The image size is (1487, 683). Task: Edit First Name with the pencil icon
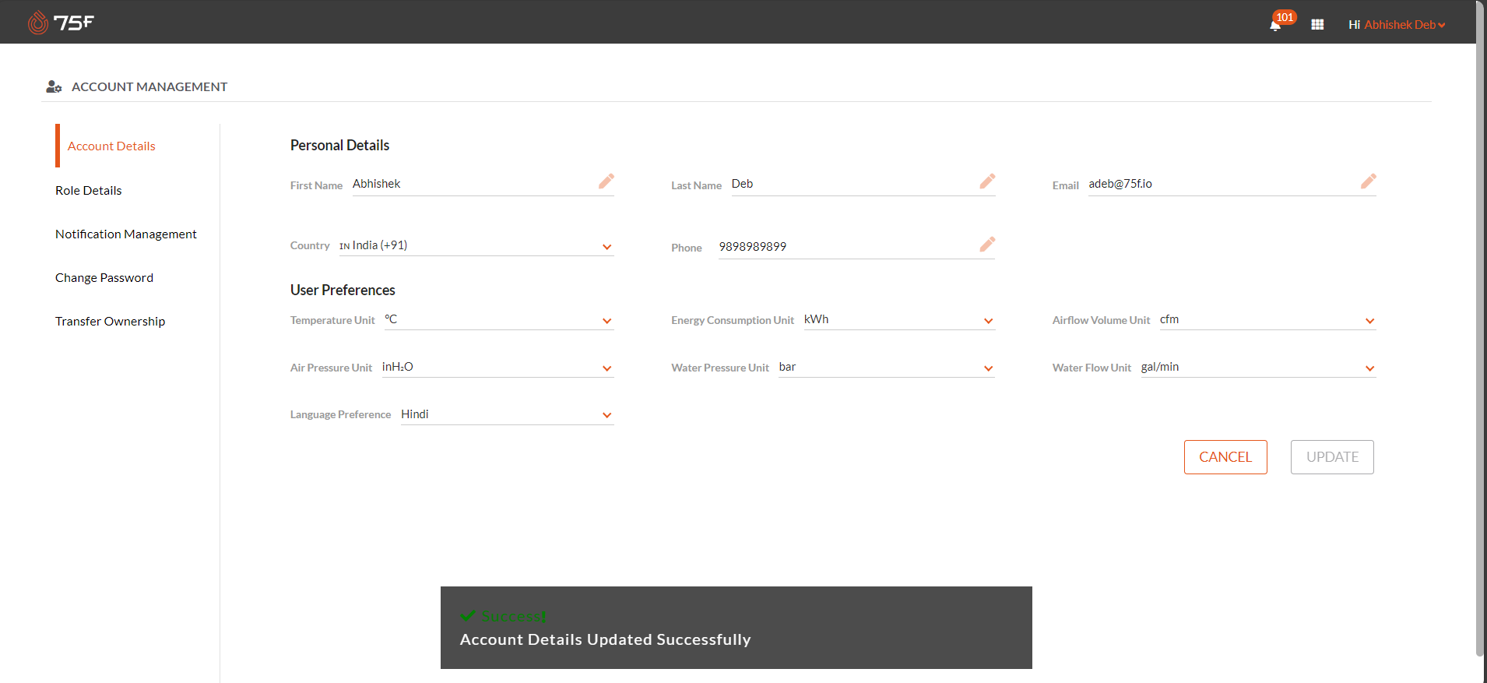tap(606, 181)
